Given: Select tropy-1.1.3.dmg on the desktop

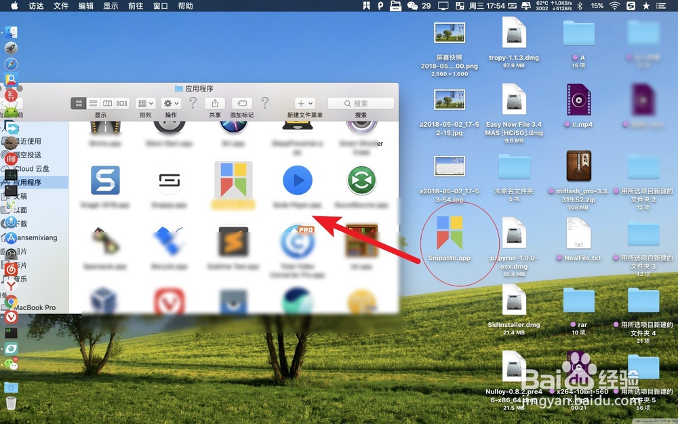Looking at the screenshot, I should (514, 33).
